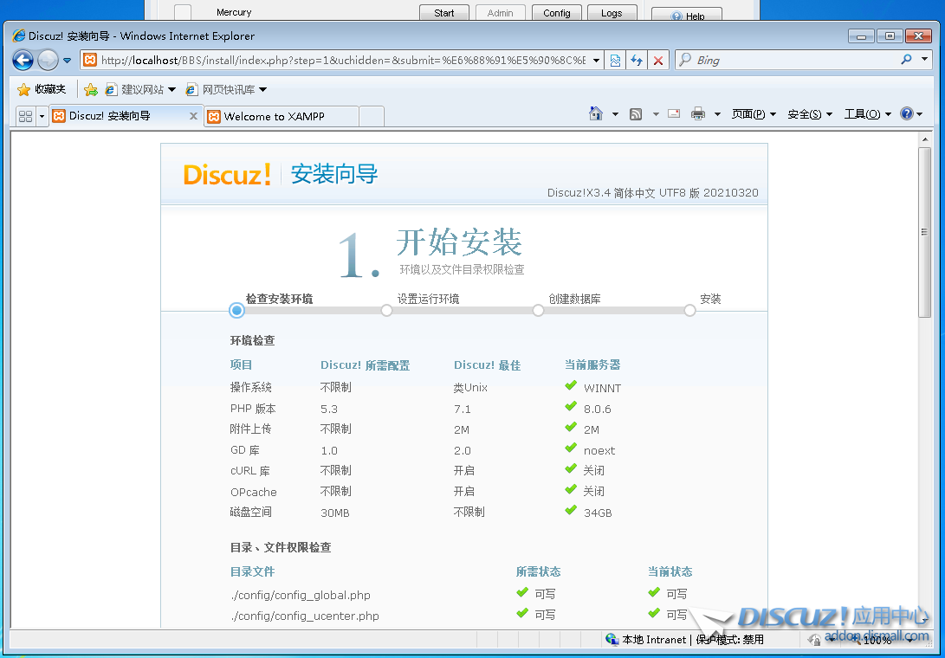This screenshot has width=945, height=658.
Task: Click the 设置运行环境 step circle
Action: (387, 310)
